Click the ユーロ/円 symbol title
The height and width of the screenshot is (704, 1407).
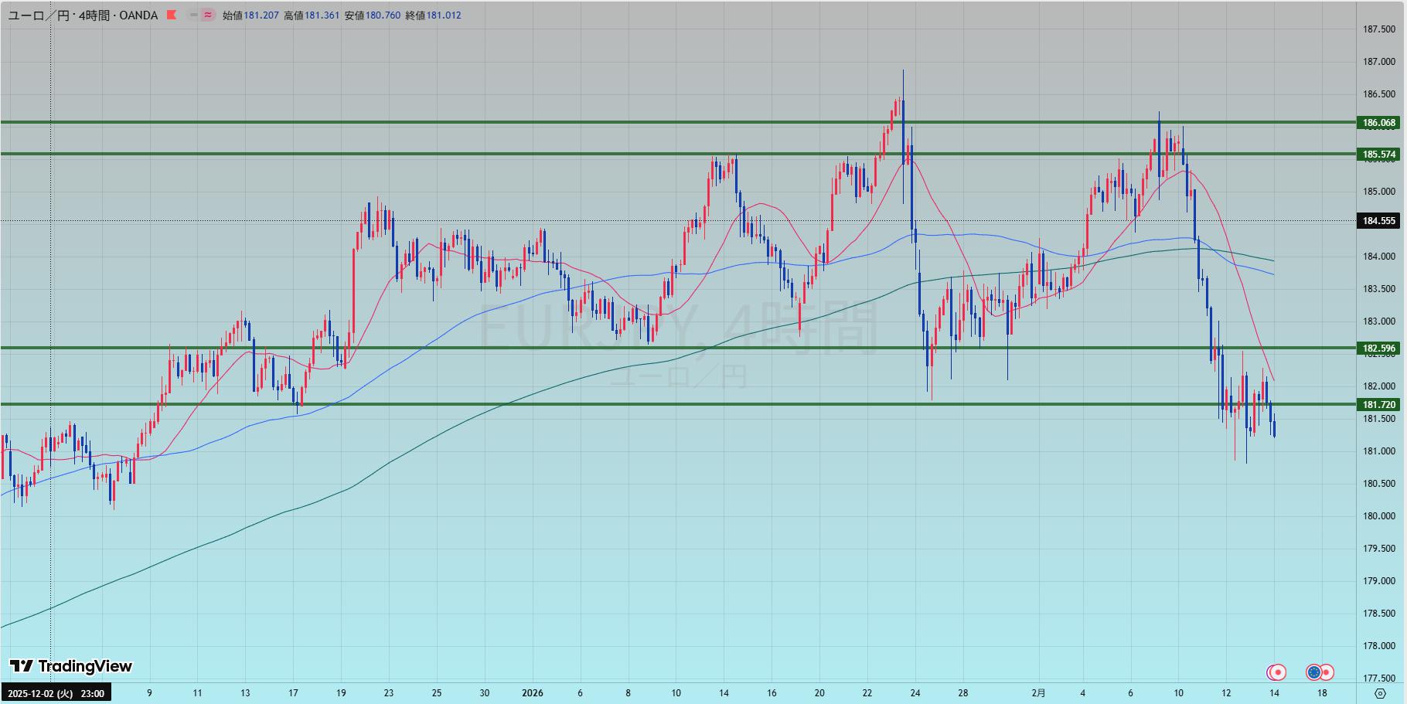pyautogui.click(x=39, y=15)
